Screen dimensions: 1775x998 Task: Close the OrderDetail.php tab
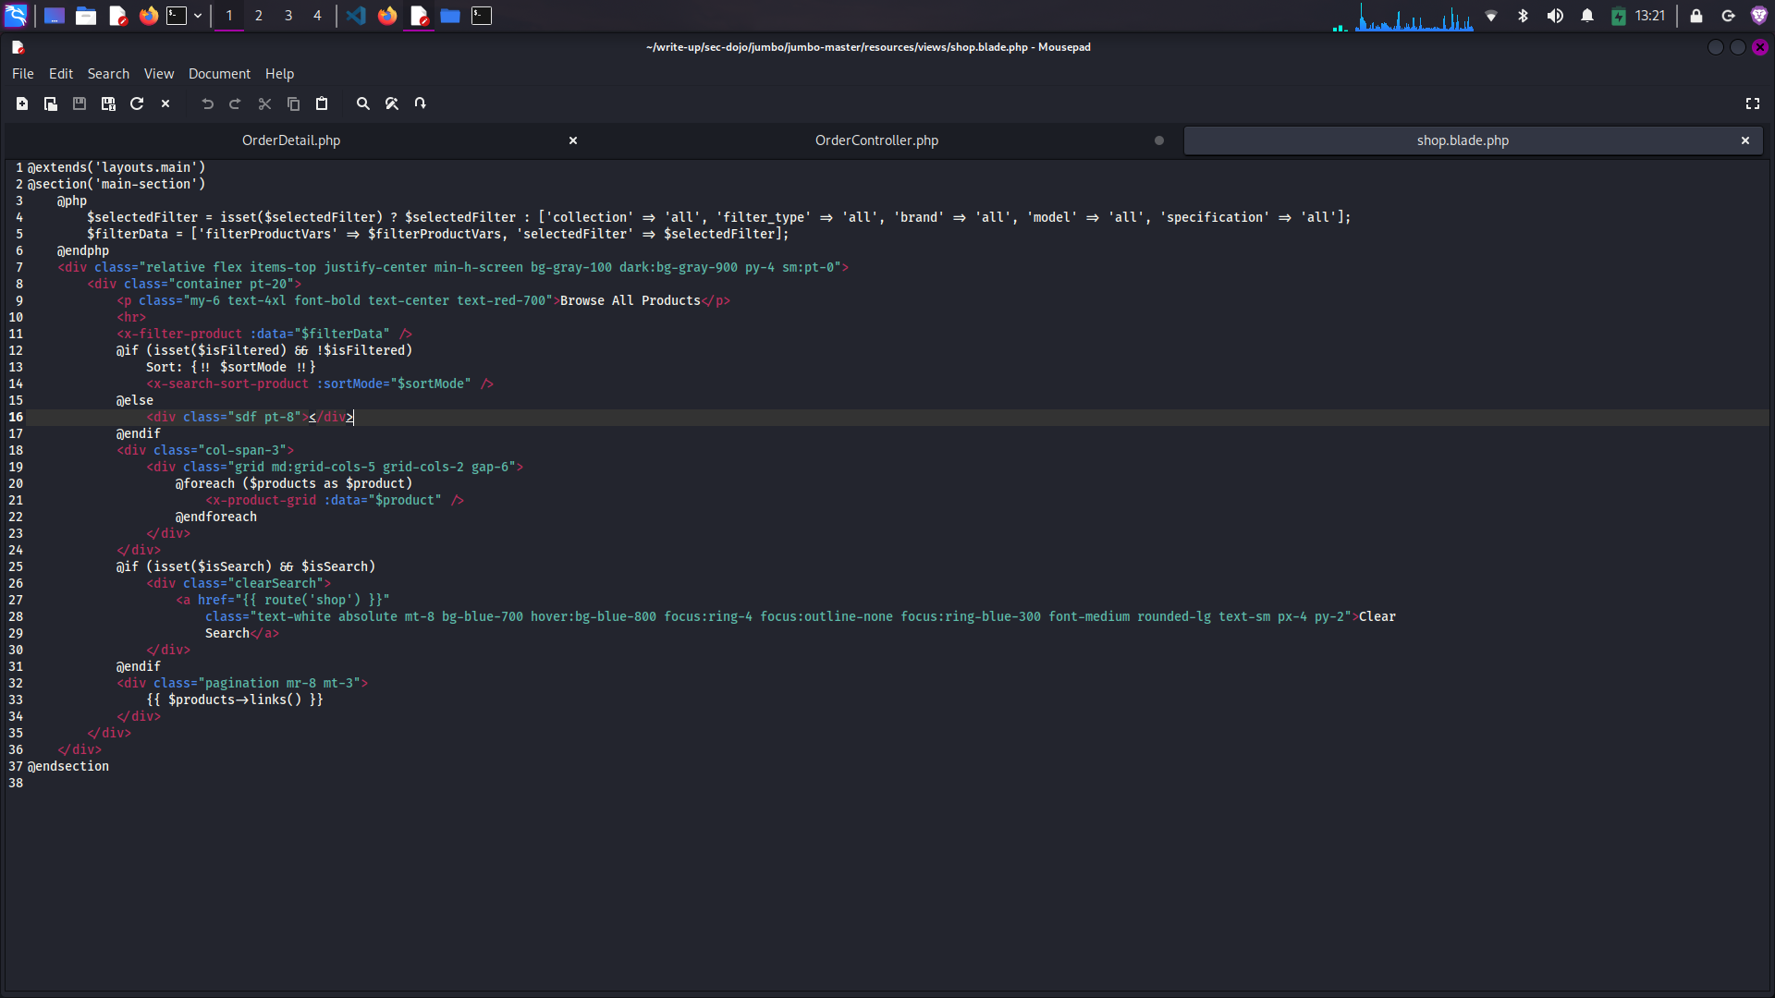(573, 140)
